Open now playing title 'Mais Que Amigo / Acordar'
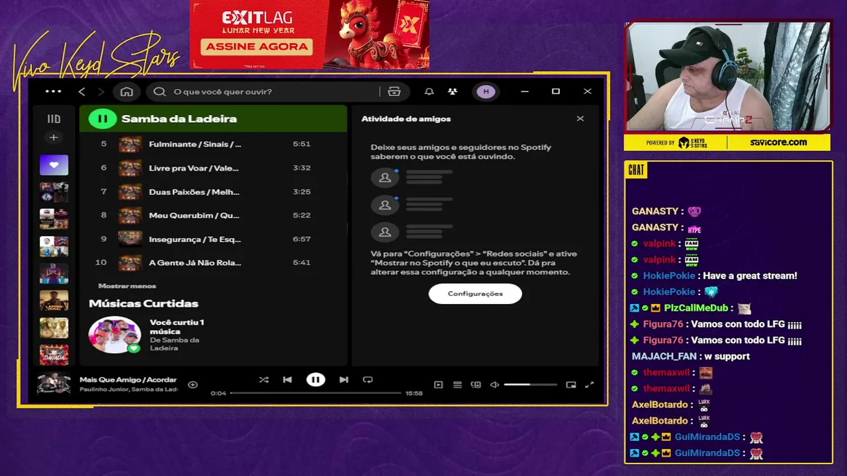The image size is (847, 476). (128, 379)
